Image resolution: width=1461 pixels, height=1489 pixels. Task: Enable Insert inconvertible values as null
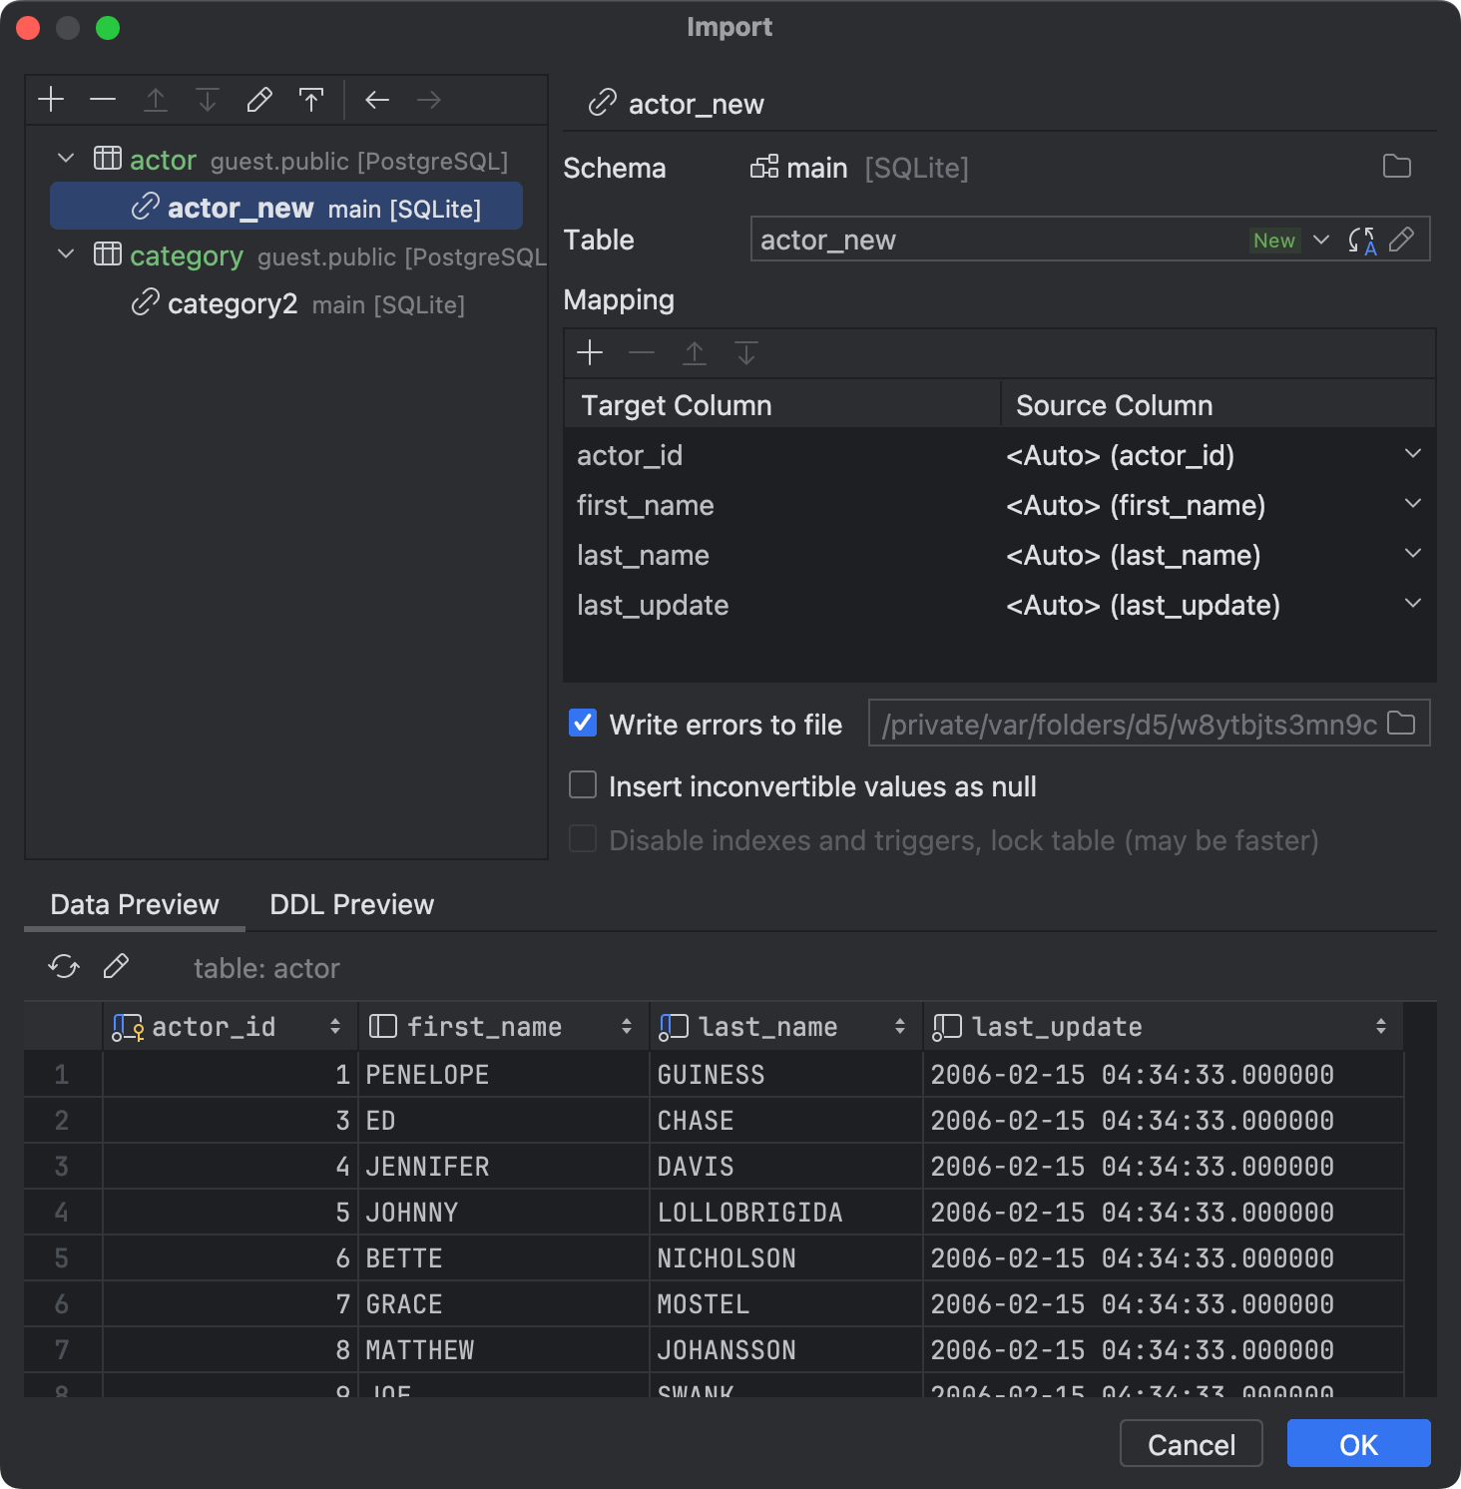point(582,785)
